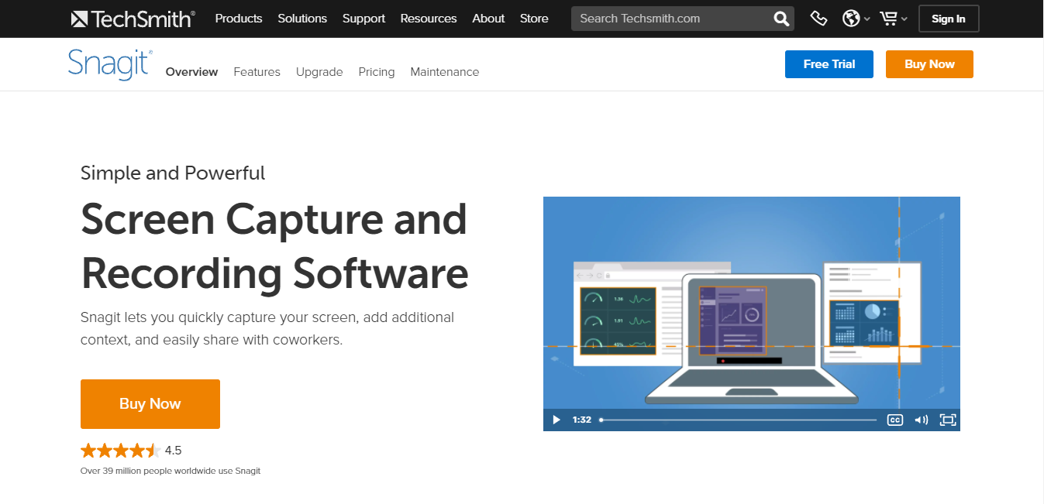Image resolution: width=1044 pixels, height=504 pixels.
Task: Click the video progress bar
Action: coord(739,420)
